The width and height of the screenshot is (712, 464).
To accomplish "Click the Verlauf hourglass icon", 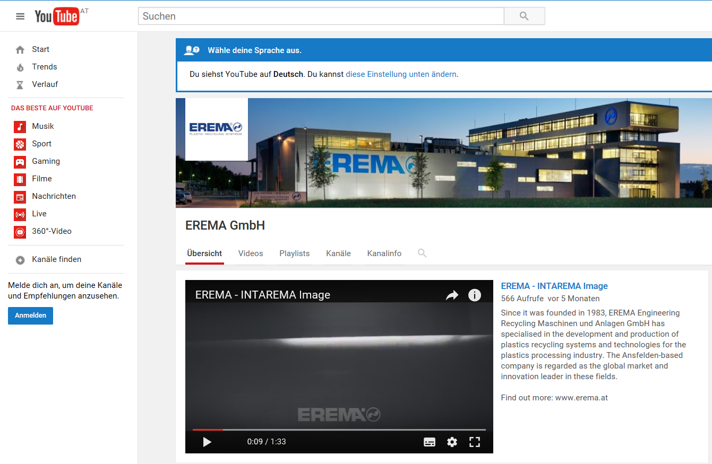I will pos(20,85).
